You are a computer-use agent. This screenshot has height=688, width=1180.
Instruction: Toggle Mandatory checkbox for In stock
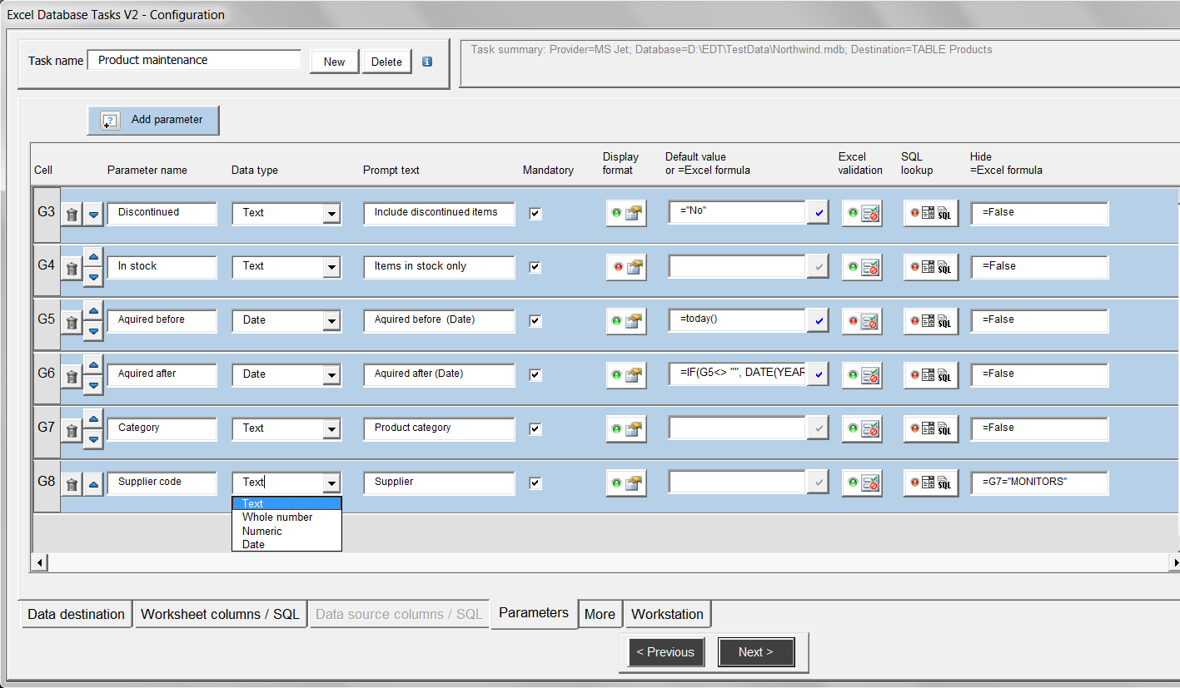tap(535, 268)
